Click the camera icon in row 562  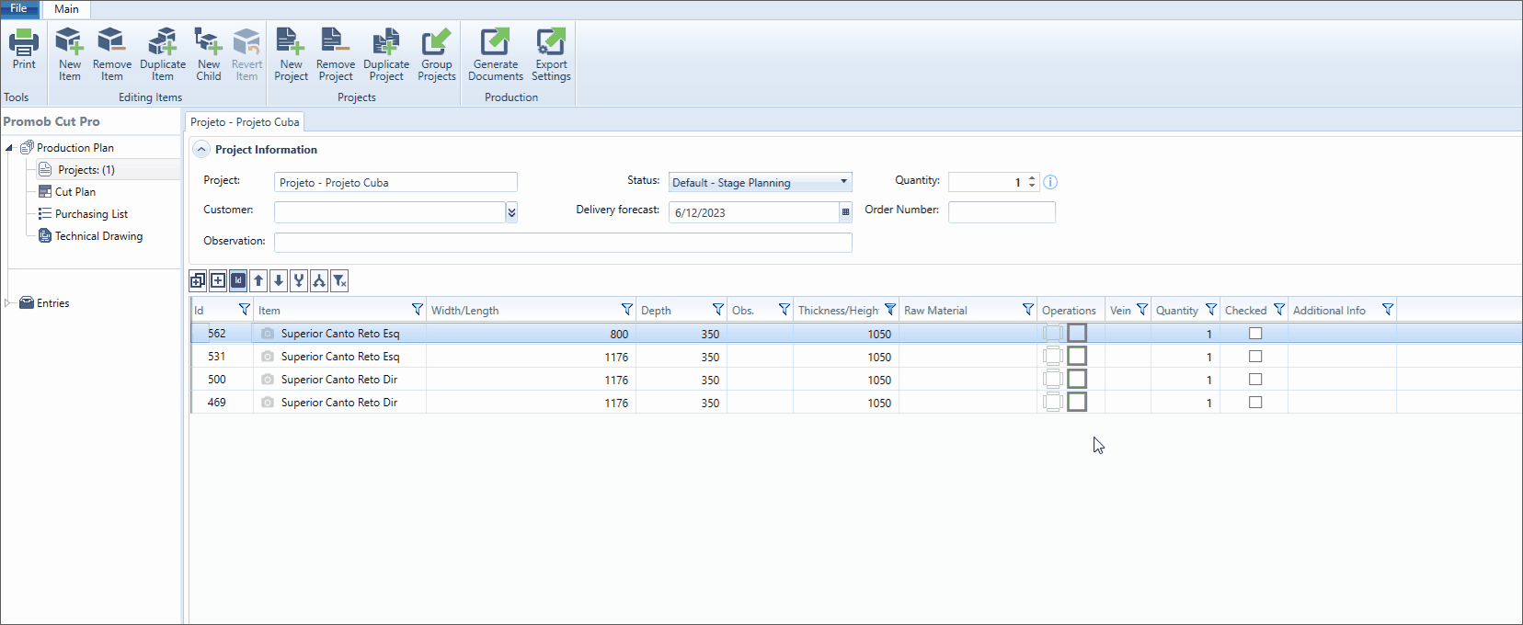(x=268, y=334)
